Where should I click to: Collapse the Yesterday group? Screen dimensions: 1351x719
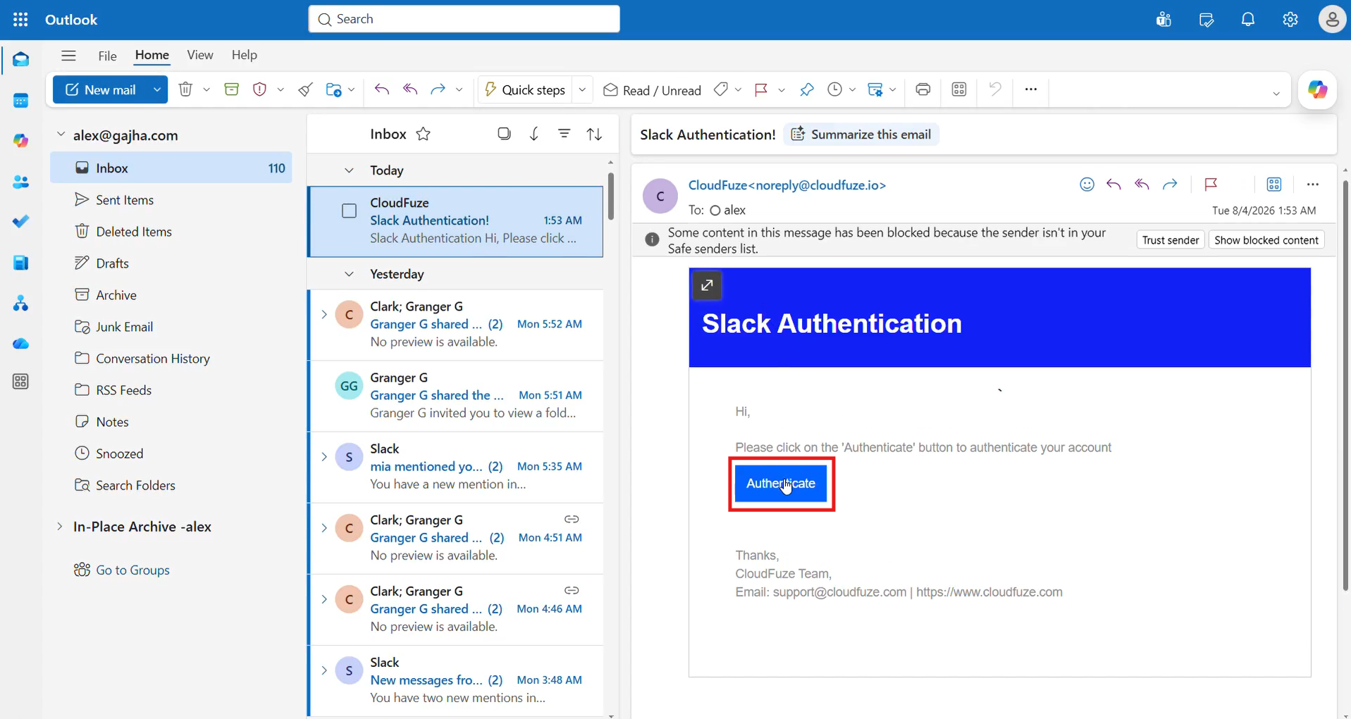[349, 274]
